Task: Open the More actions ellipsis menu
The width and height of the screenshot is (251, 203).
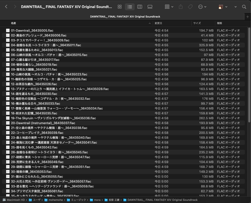Action: [202, 6]
